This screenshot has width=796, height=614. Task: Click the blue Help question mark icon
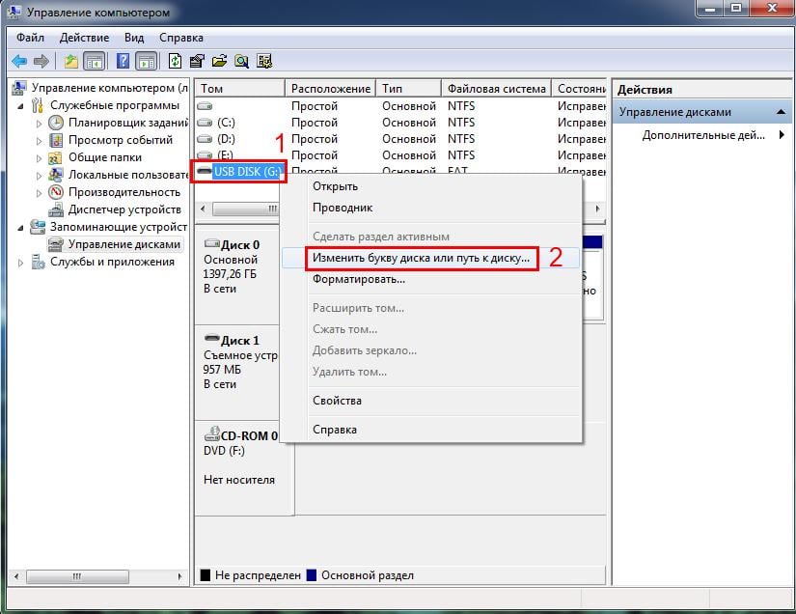124,61
